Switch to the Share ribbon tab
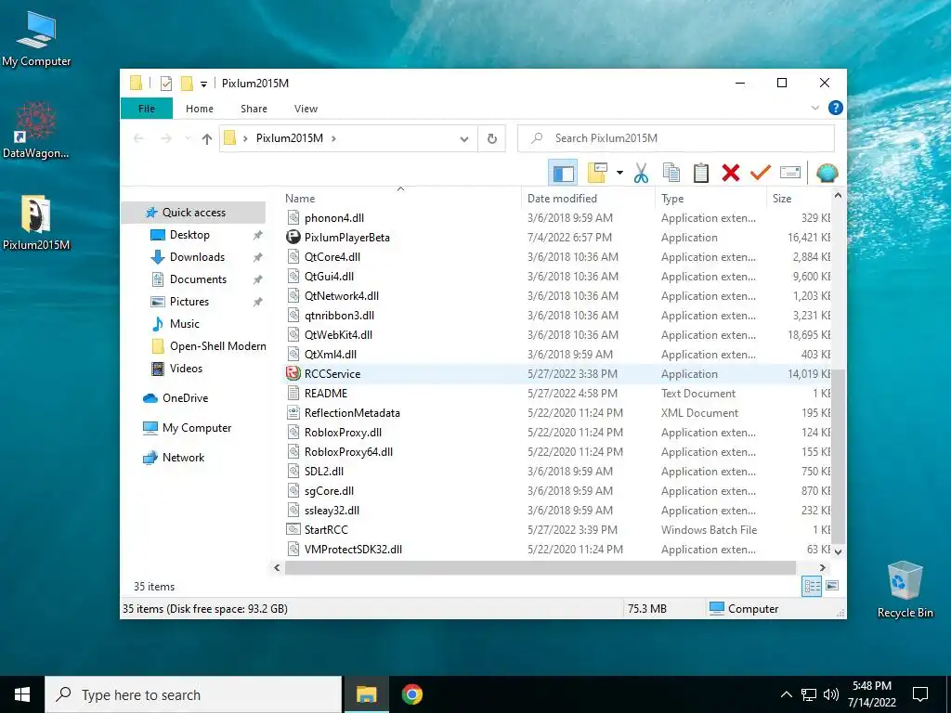Screen dimensions: 951x713 pos(254,109)
